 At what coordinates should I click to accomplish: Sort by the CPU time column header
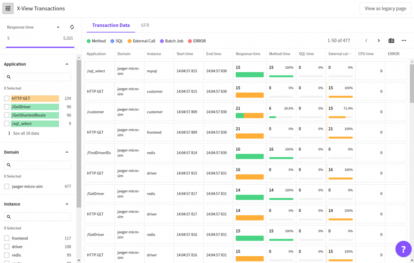coord(366,54)
